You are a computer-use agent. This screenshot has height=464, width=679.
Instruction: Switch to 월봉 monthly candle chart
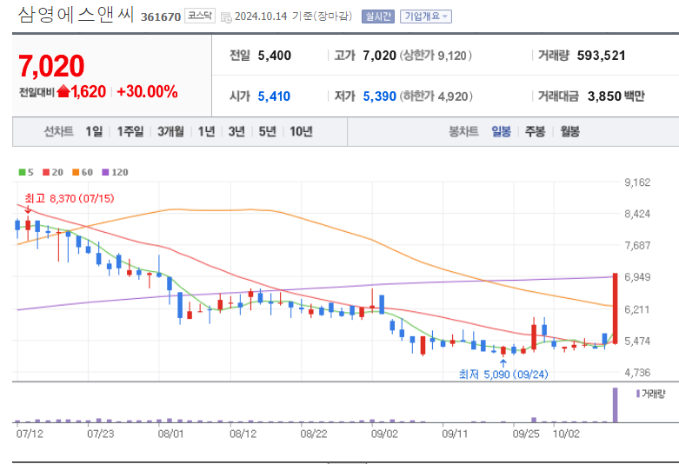tap(569, 131)
